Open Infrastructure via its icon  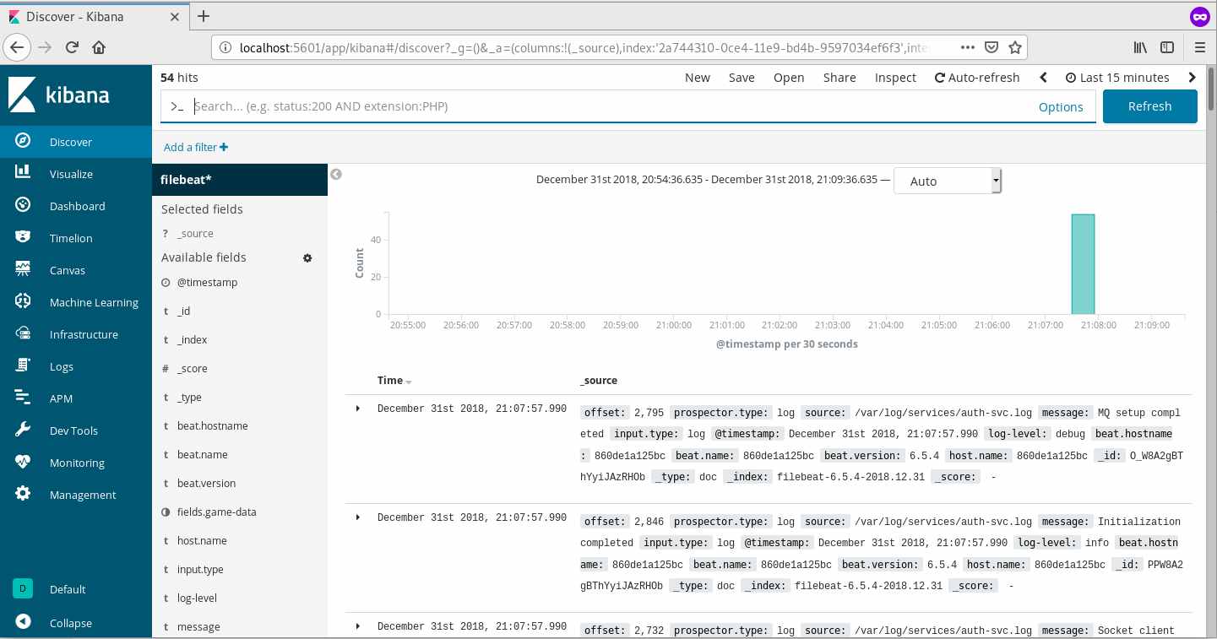23,334
